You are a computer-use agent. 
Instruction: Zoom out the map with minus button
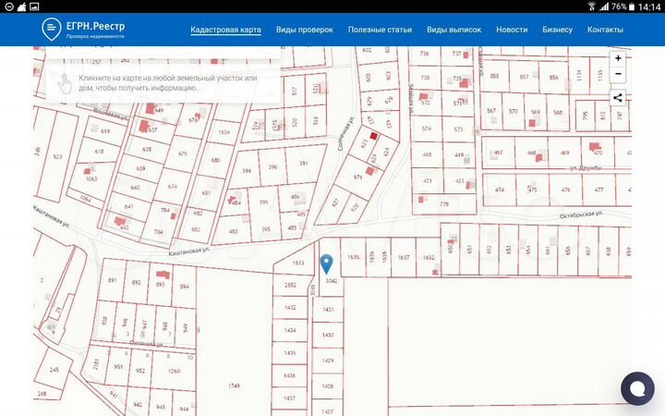click(x=618, y=74)
